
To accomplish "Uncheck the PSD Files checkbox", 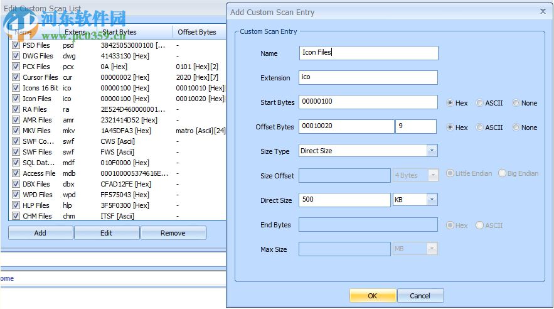I will tap(16, 45).
